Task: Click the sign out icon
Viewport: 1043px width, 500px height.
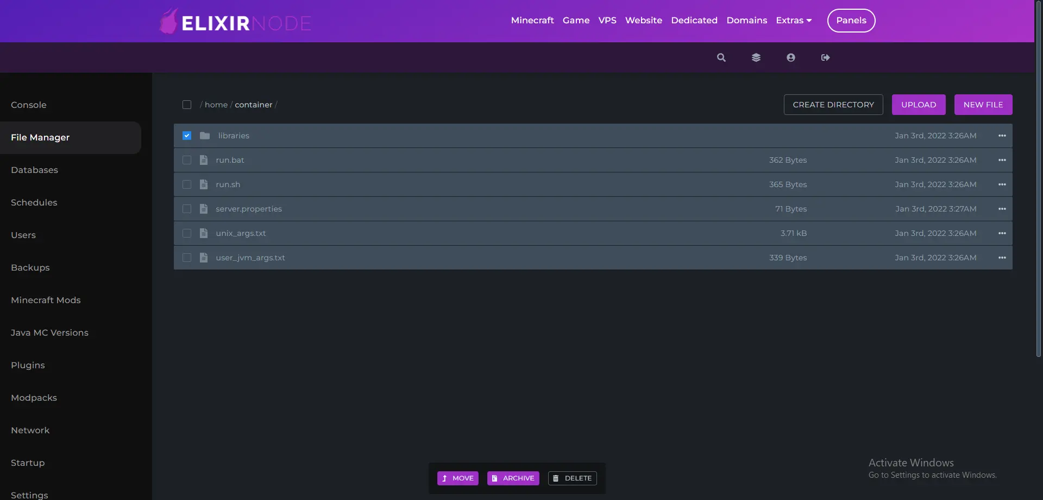Action: (825, 57)
